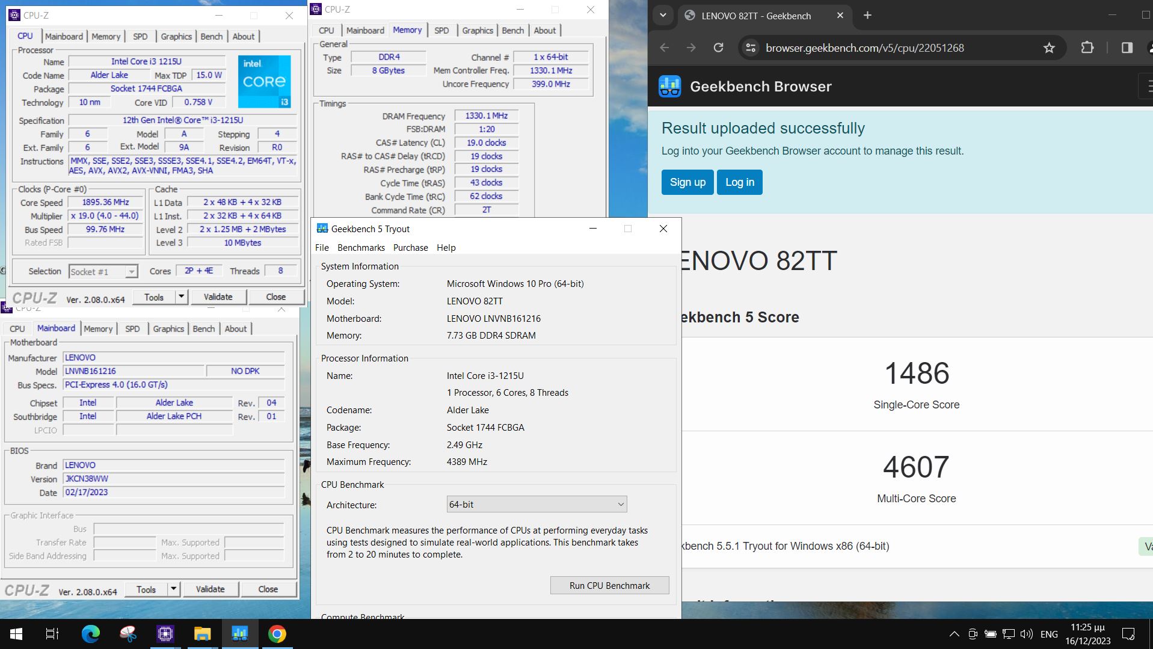Screen dimensions: 1153x649
Task: View site information icon in address bar
Action: 751,48
